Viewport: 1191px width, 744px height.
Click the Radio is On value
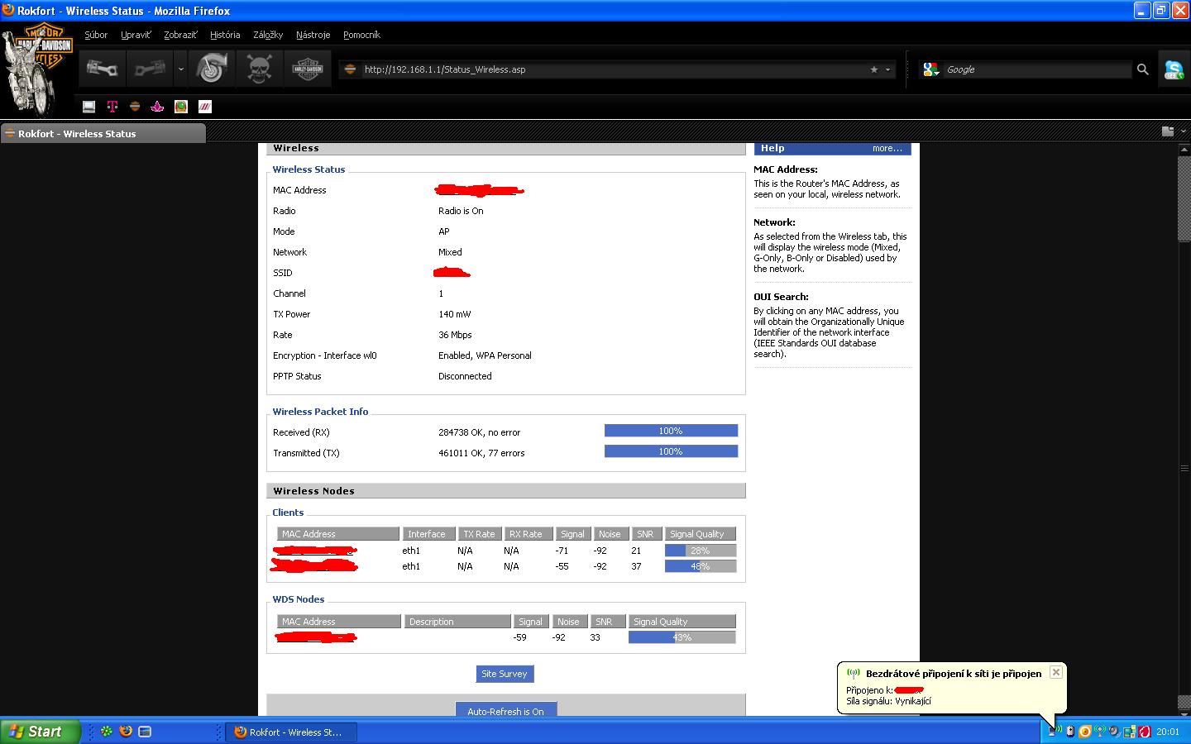tap(461, 211)
